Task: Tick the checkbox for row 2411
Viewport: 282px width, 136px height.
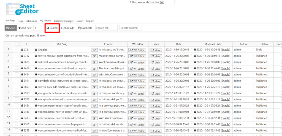Action: click(x=17, y=81)
